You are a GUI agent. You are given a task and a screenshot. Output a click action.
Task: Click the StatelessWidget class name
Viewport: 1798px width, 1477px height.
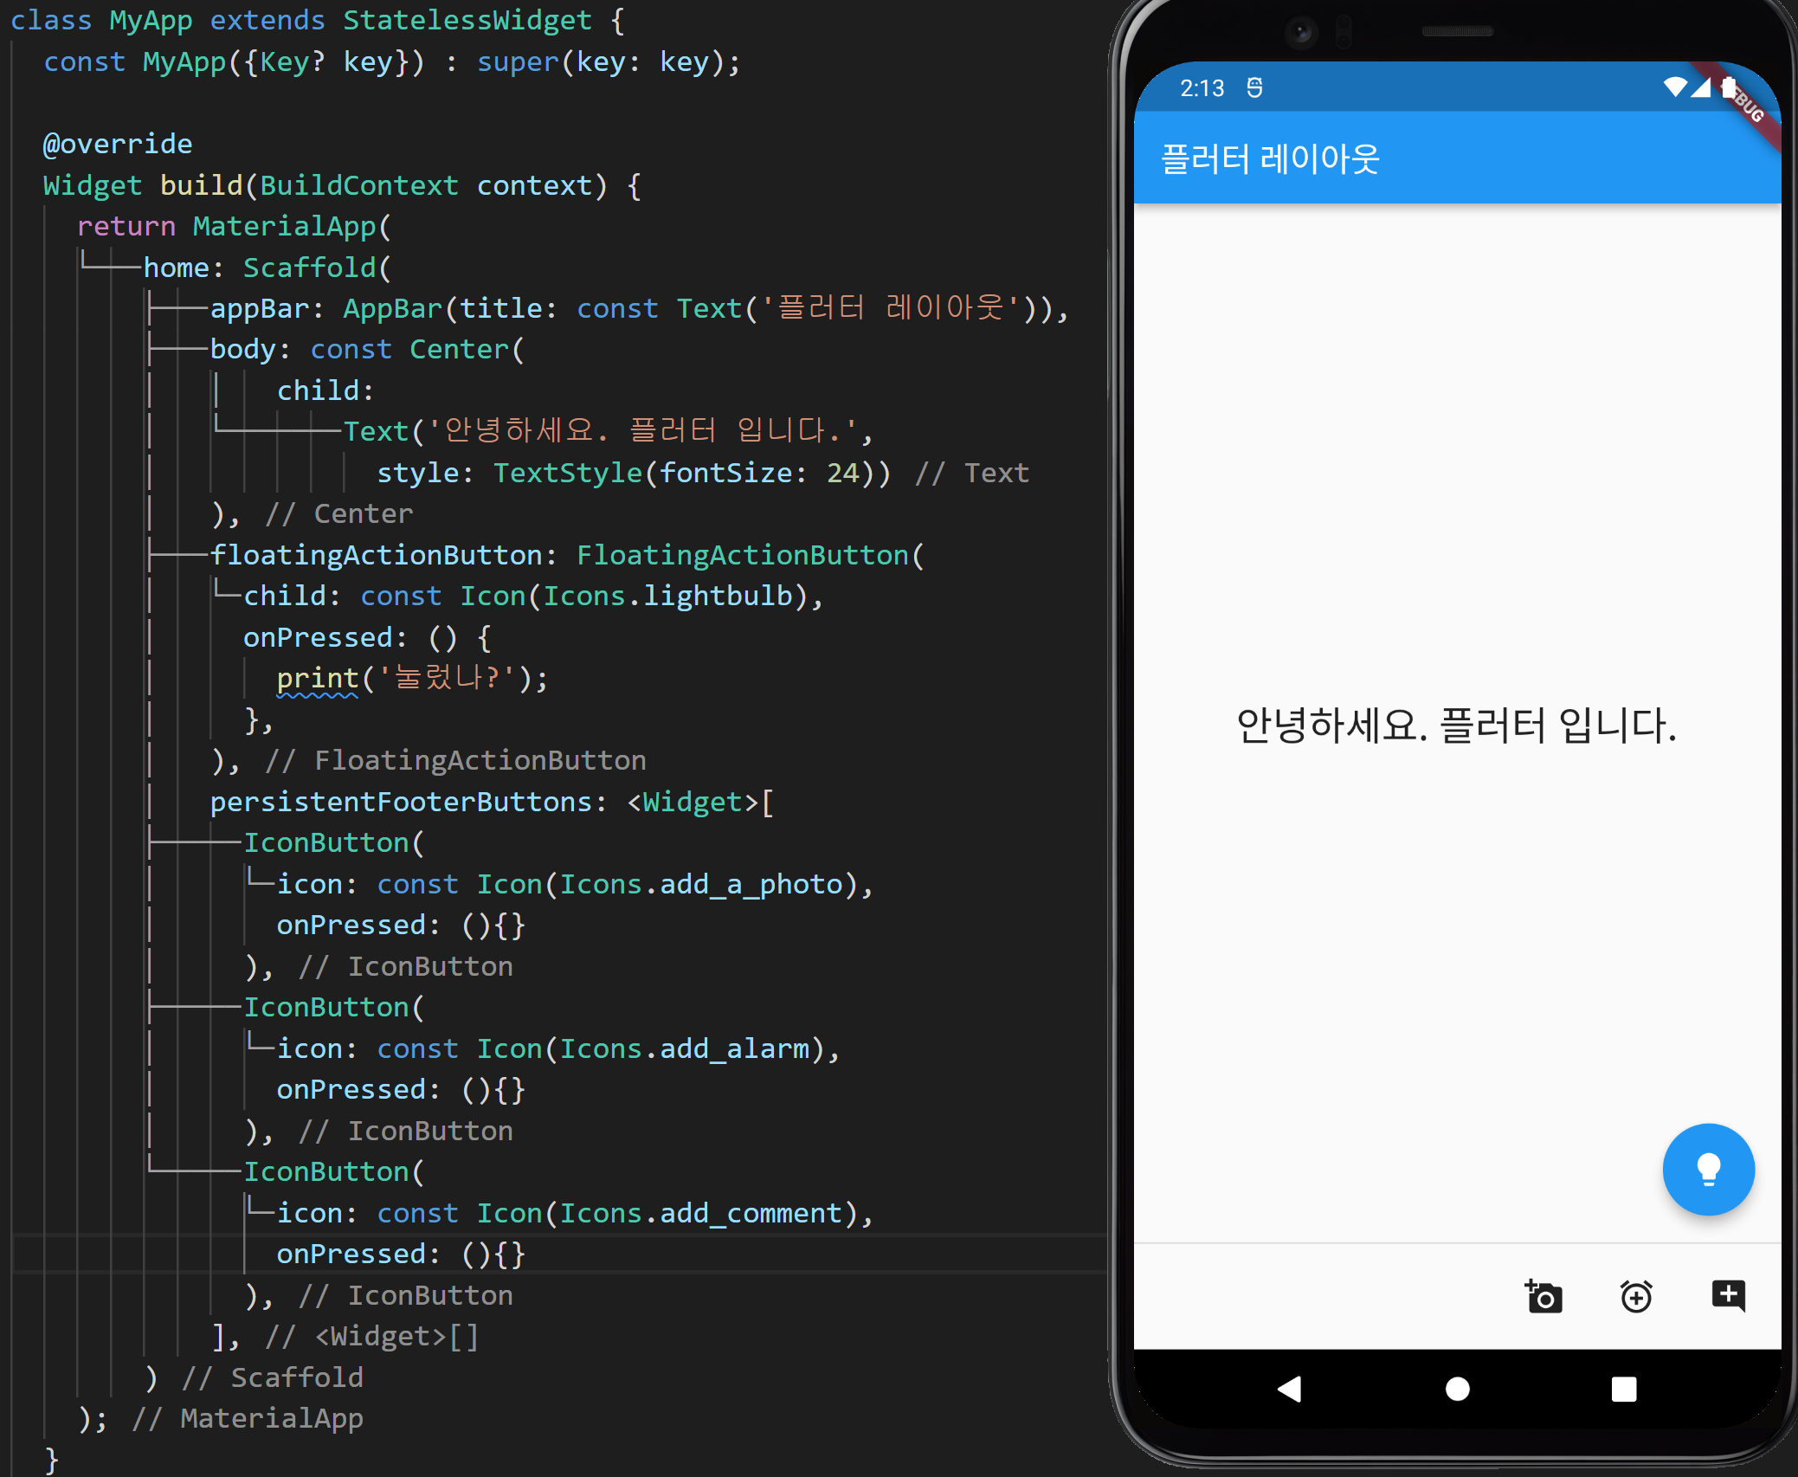pos(467,20)
